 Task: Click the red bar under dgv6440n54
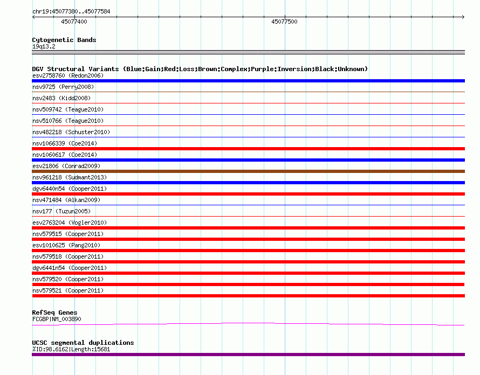coord(248,194)
